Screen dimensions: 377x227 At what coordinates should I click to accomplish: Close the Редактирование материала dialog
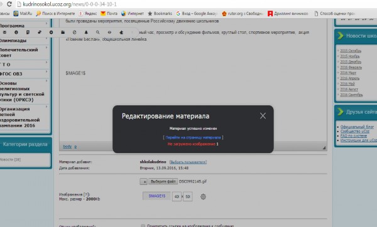click(x=263, y=116)
